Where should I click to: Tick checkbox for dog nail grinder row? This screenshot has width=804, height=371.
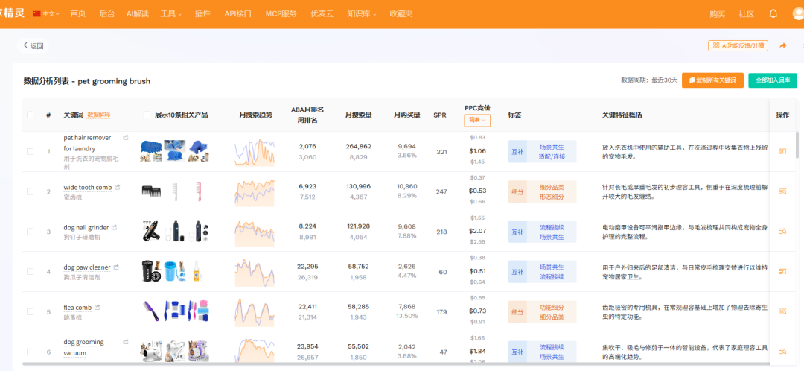coord(31,232)
